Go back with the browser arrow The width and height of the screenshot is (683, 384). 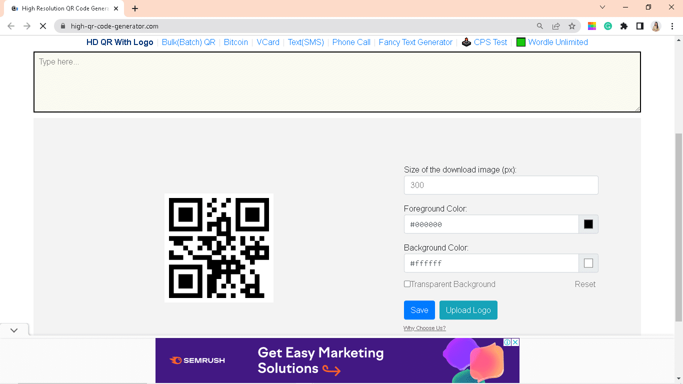coord(11,26)
